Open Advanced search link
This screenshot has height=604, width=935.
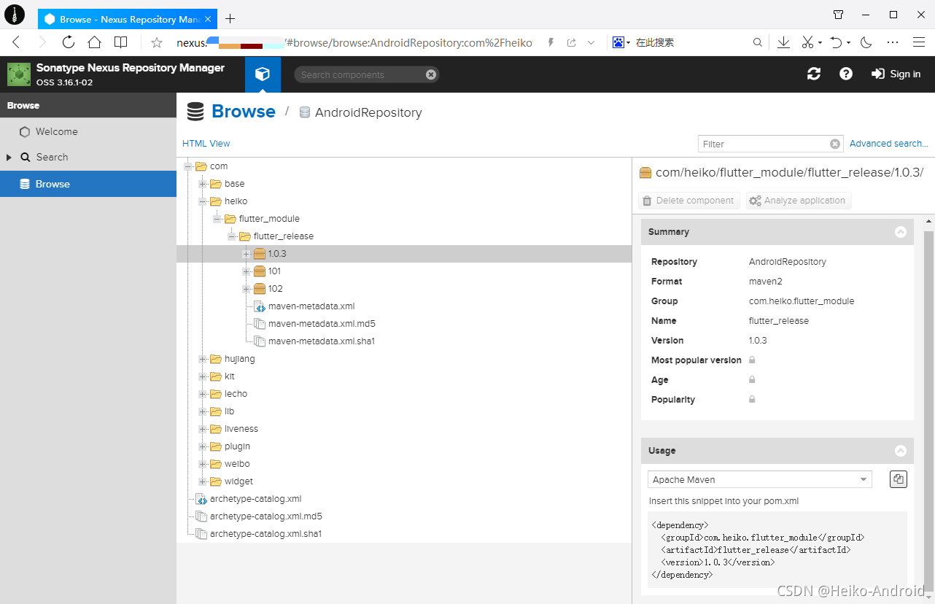click(x=888, y=144)
